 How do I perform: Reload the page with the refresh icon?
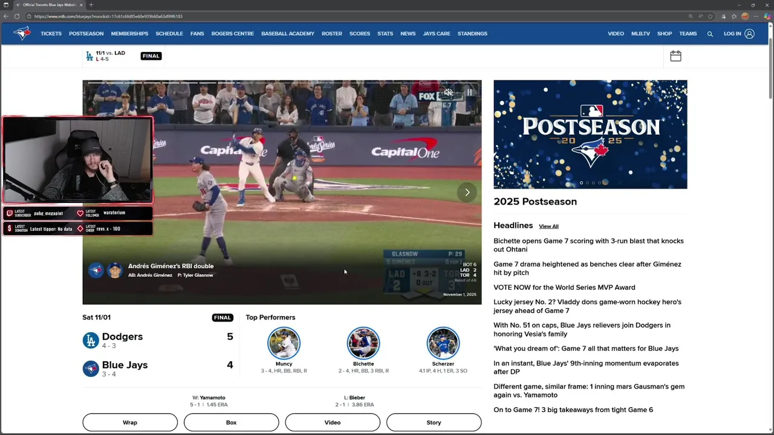(x=16, y=16)
